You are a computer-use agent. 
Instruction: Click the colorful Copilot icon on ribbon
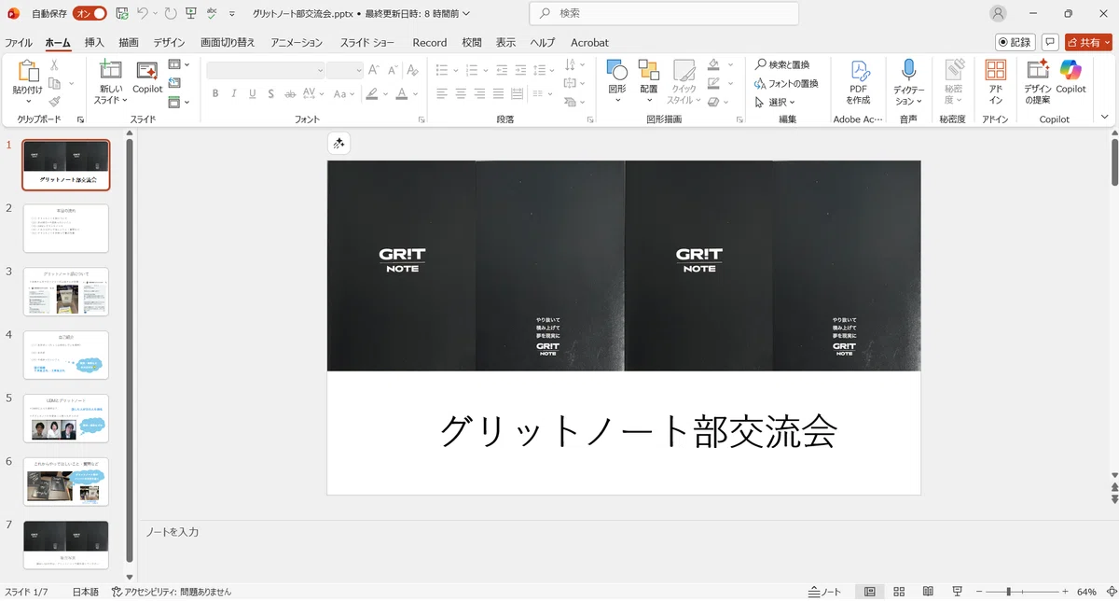pyautogui.click(x=1071, y=70)
